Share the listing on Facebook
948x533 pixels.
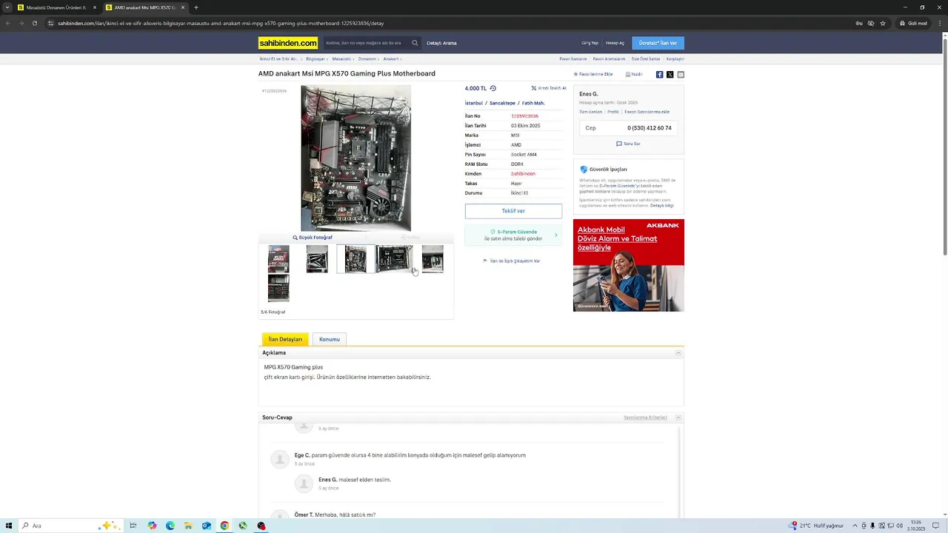coord(659,74)
